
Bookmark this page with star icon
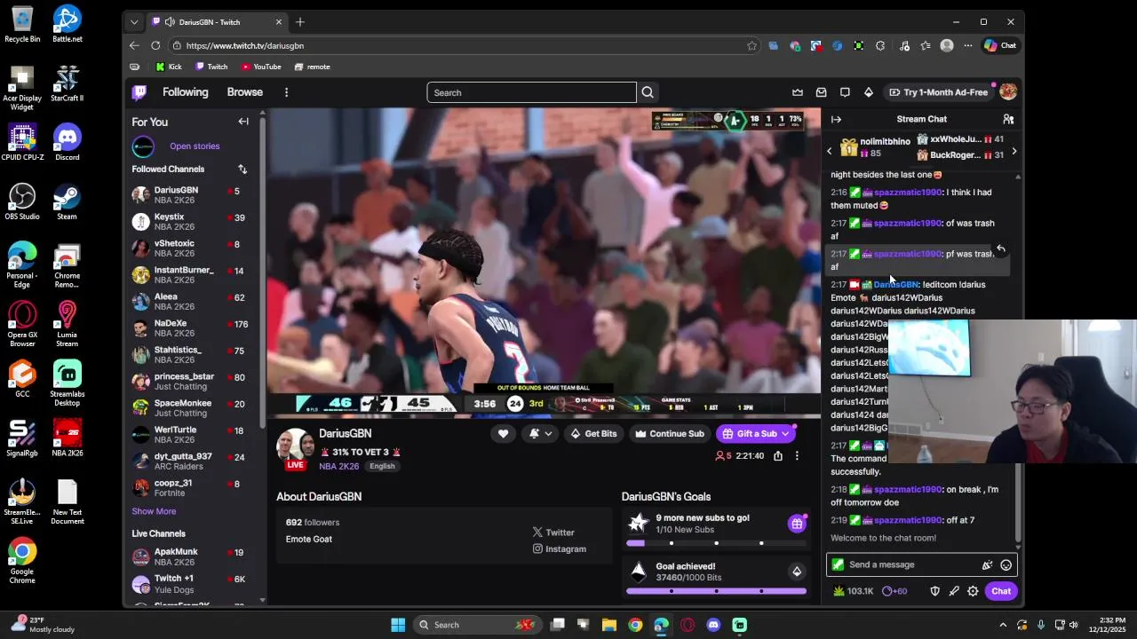(x=751, y=45)
